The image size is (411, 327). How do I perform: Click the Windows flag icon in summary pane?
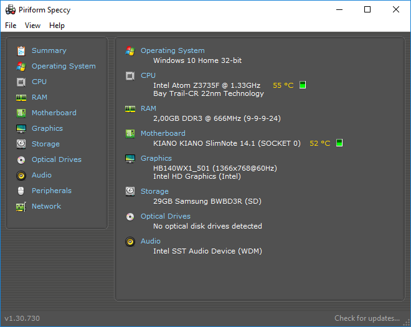click(x=130, y=51)
